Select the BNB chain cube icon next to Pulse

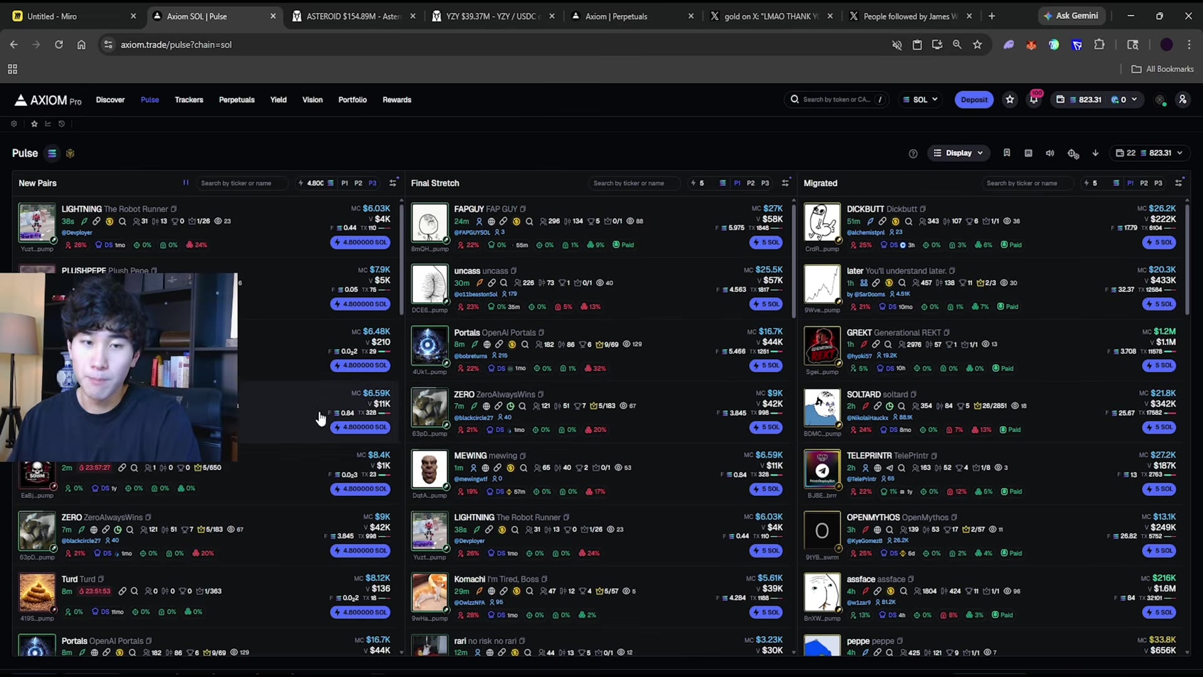70,154
